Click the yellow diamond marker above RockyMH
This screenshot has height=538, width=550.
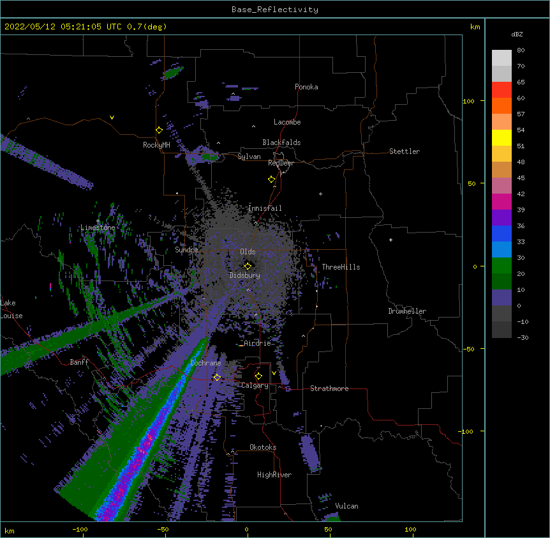[x=159, y=130]
